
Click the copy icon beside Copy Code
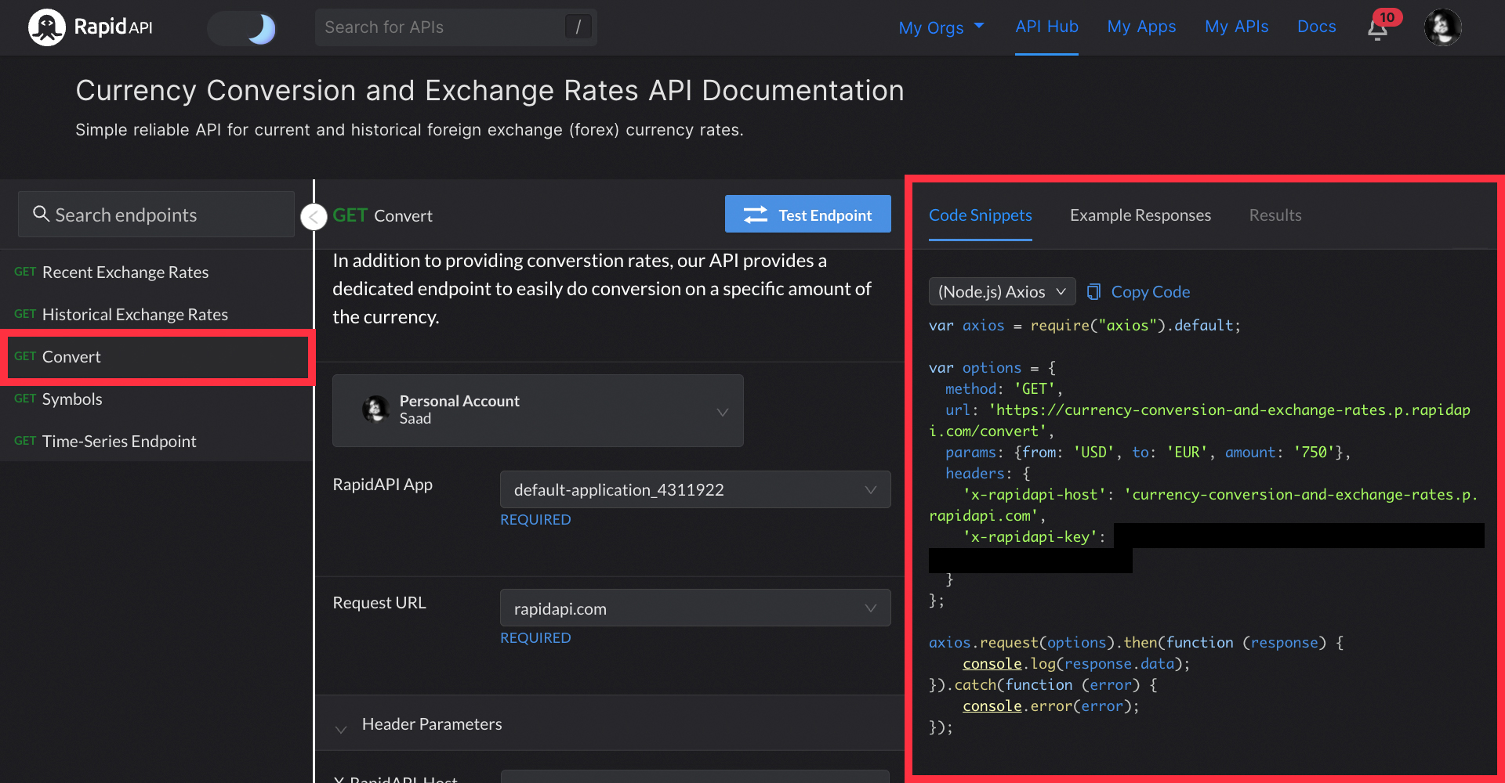click(x=1093, y=291)
